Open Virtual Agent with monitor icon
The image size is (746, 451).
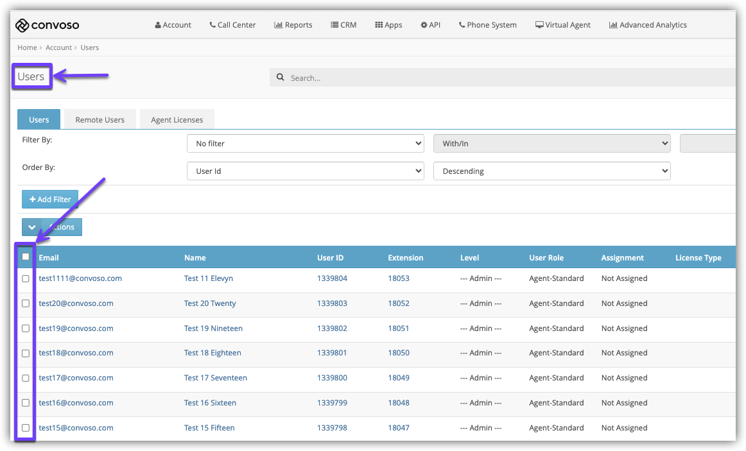point(563,25)
